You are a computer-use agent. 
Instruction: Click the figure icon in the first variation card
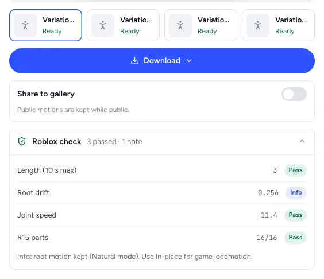[x=25, y=25]
